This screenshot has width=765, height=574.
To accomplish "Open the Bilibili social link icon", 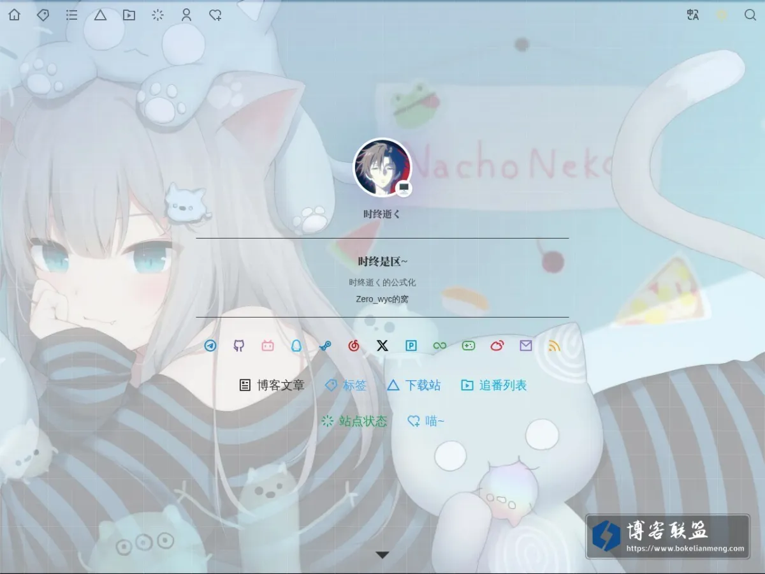I will click(x=268, y=346).
